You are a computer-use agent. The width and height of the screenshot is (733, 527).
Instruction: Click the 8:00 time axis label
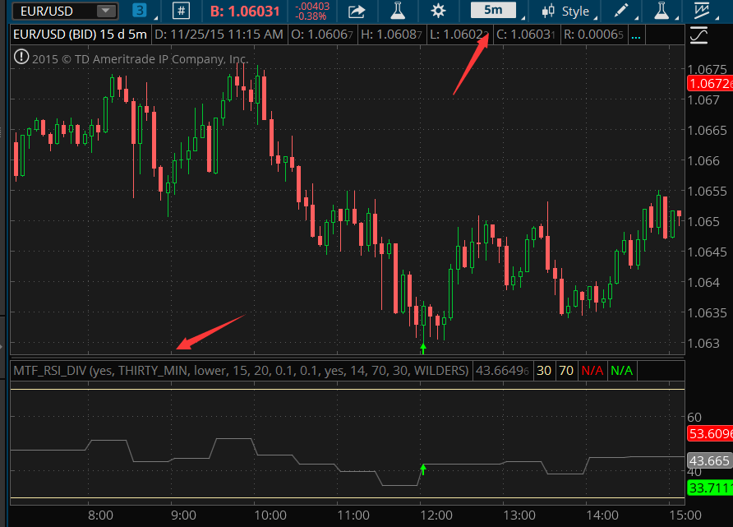point(100,515)
